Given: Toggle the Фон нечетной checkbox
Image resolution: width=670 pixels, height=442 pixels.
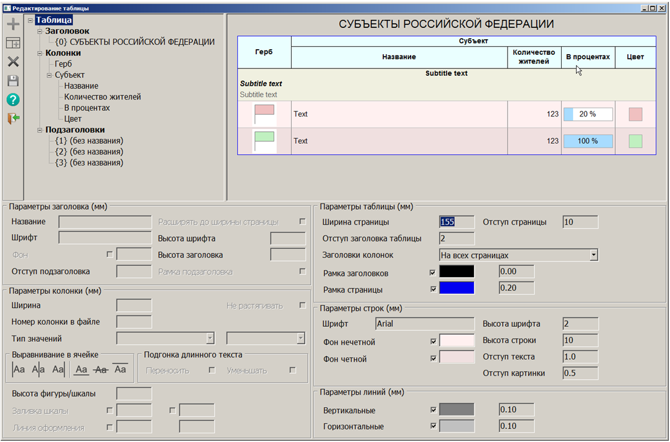Looking at the screenshot, I should coord(433,341).
